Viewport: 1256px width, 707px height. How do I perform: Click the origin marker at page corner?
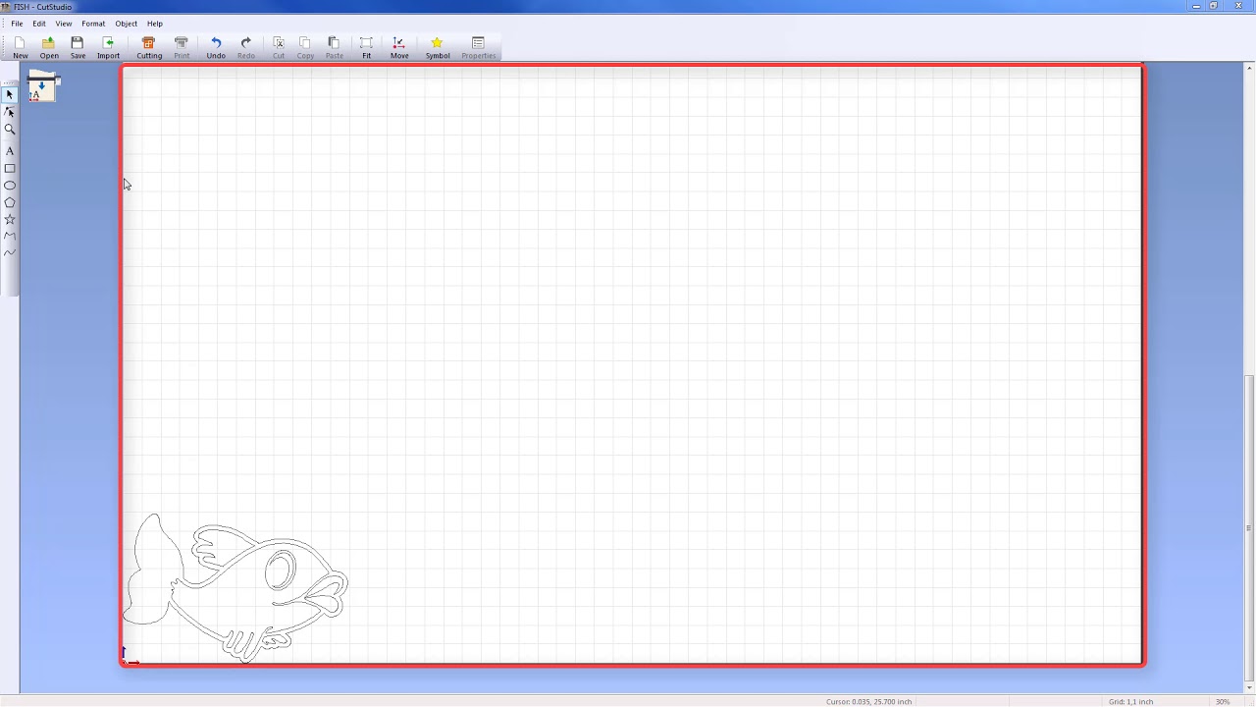[x=129, y=657]
